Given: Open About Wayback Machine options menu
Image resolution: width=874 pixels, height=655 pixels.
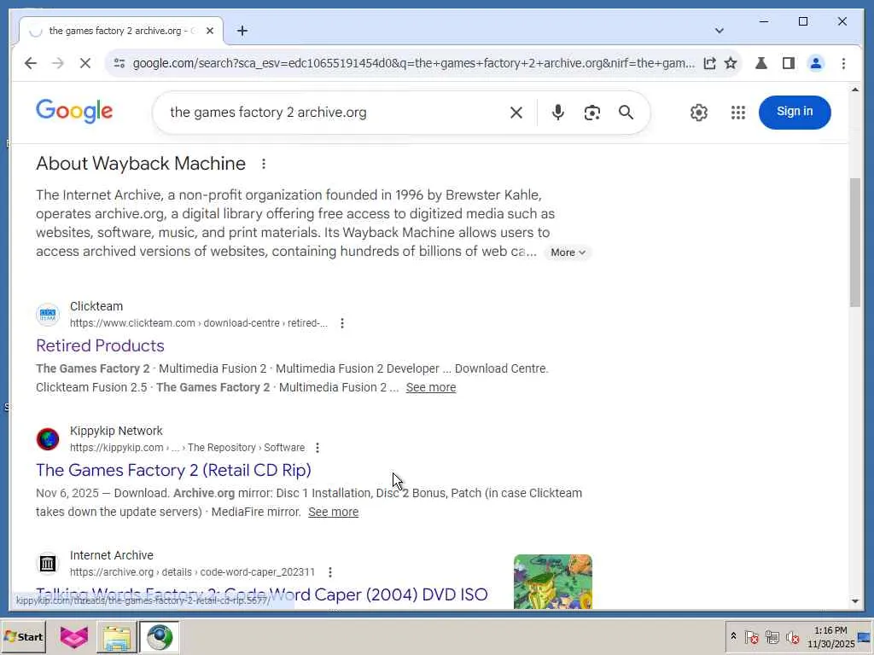Looking at the screenshot, I should tap(264, 164).
